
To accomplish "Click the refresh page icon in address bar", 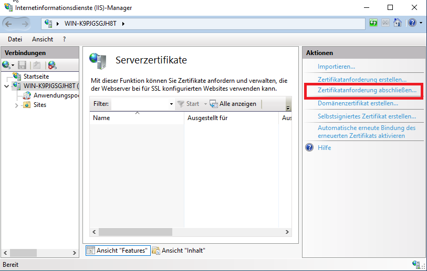I will [373, 23].
